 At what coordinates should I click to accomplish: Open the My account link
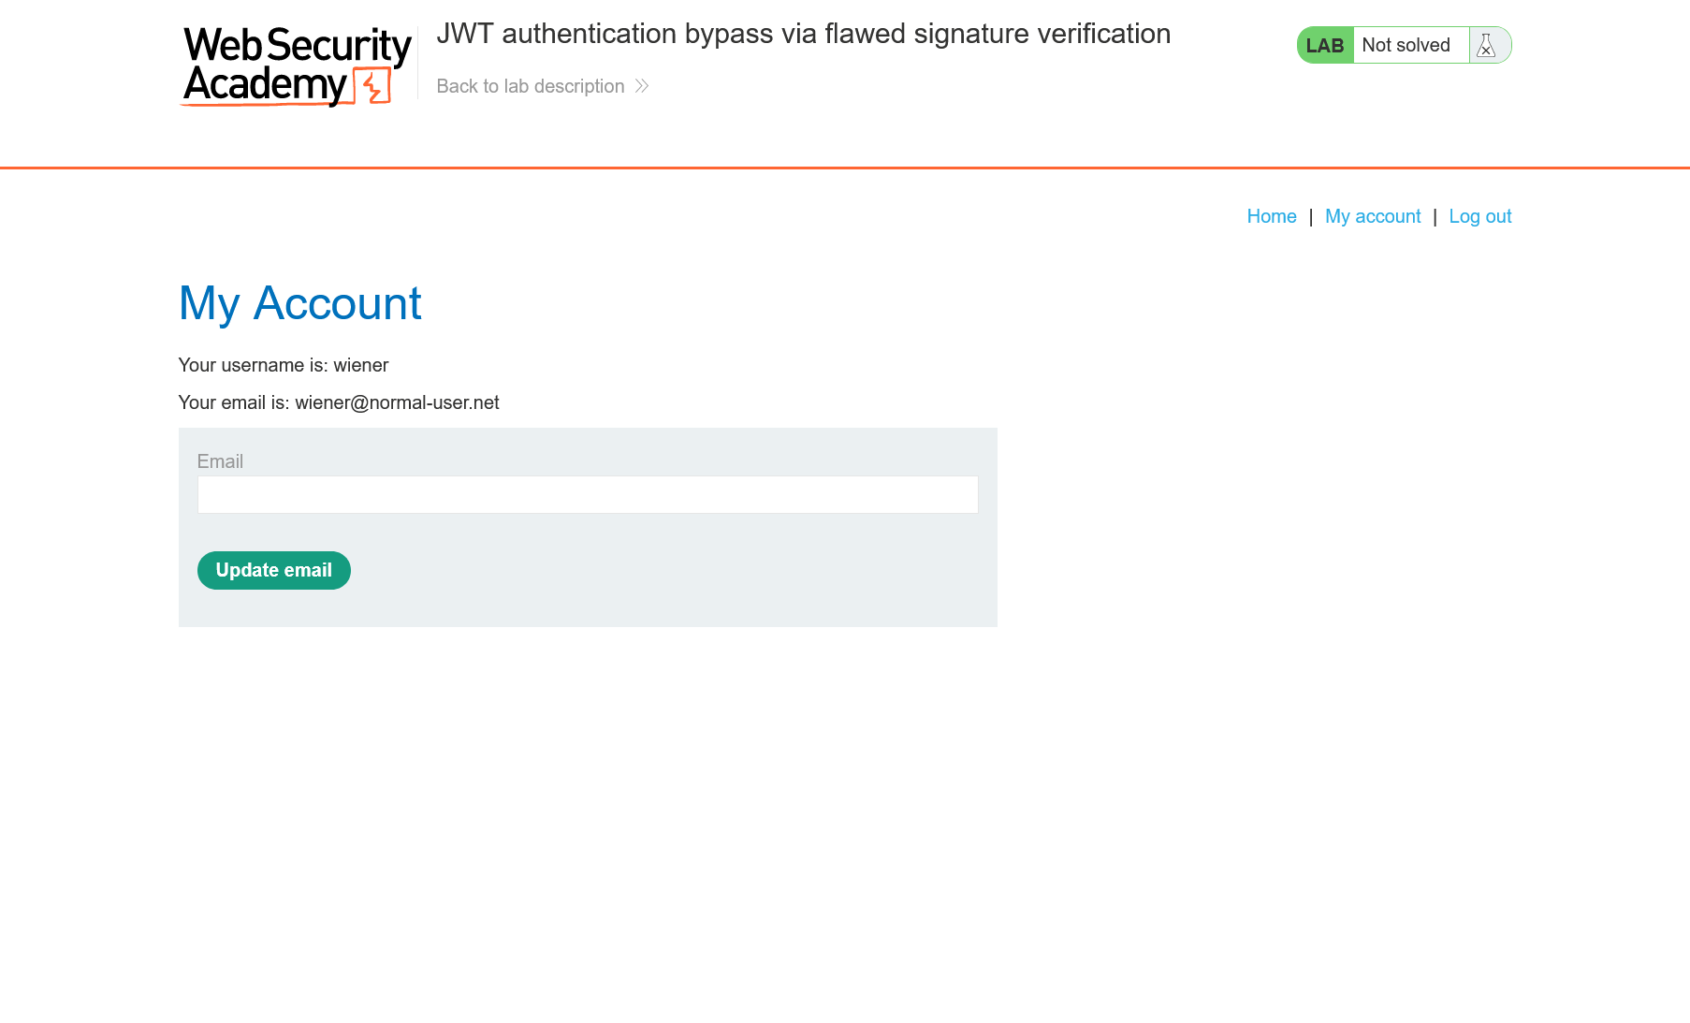pyautogui.click(x=1373, y=216)
